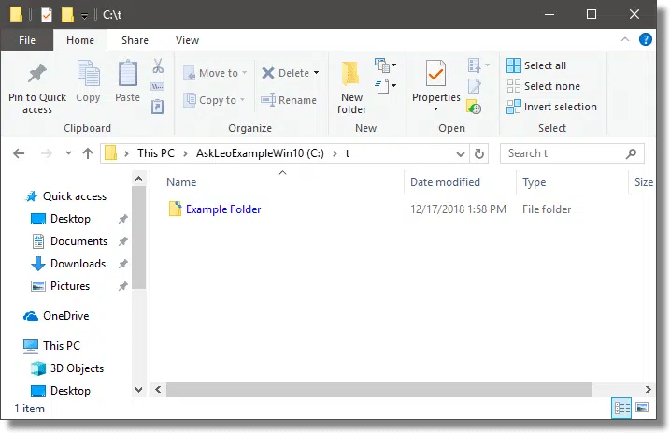Click the navigation pane scroll down arrow

click(139, 390)
